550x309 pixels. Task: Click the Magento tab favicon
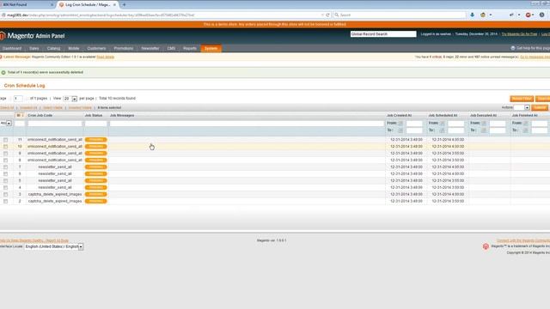coord(62,5)
